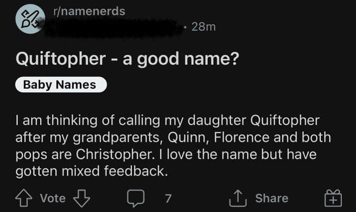Open comments via the speech bubble icon
This screenshot has width=356, height=212.
(135, 198)
